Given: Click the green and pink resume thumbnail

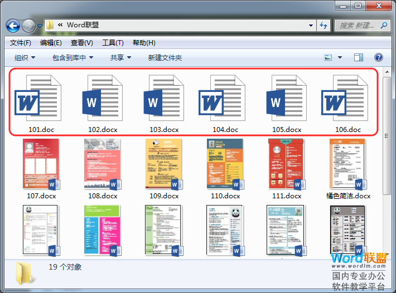Looking at the screenshot, I should coord(103,231).
